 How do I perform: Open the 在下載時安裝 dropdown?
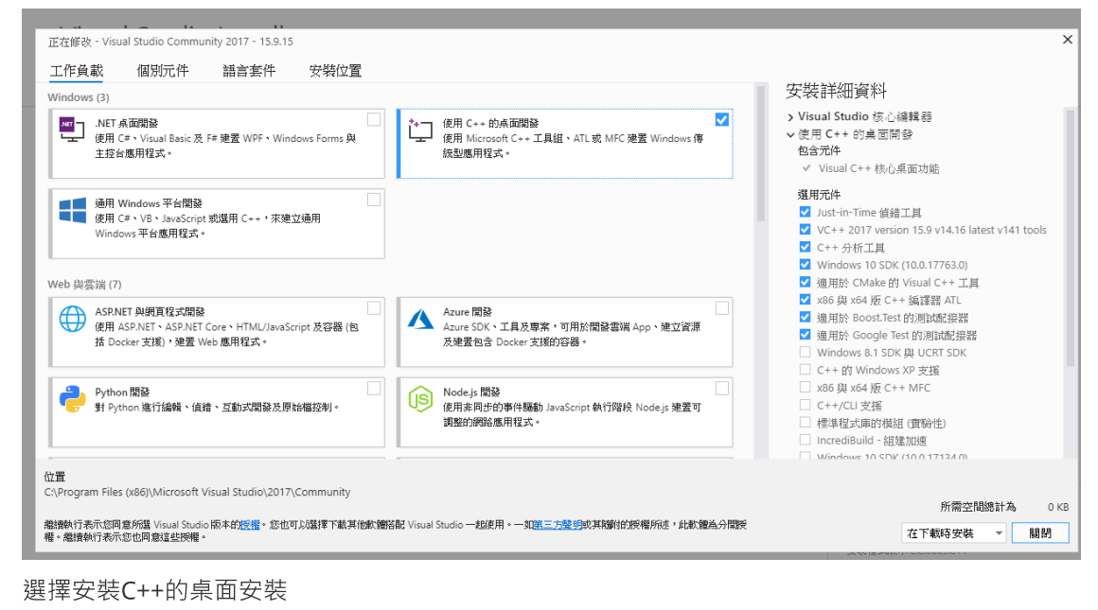click(954, 533)
